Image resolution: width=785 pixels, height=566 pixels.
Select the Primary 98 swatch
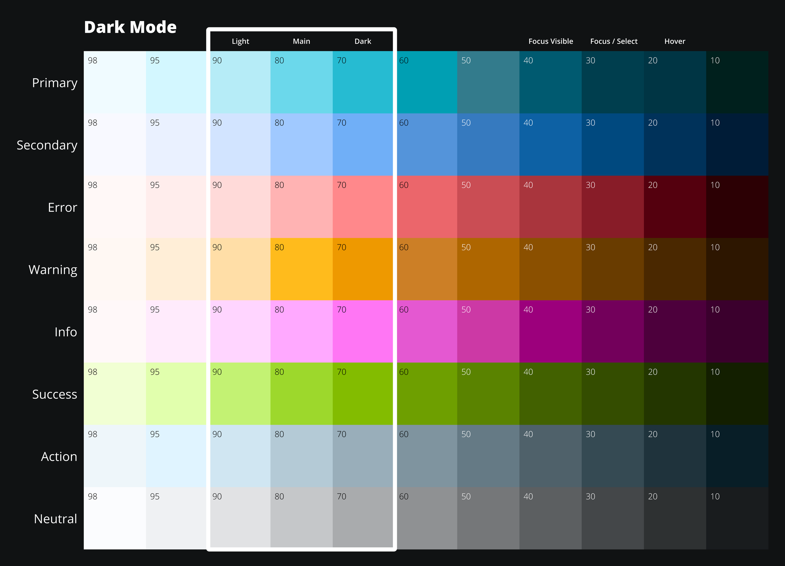115,82
